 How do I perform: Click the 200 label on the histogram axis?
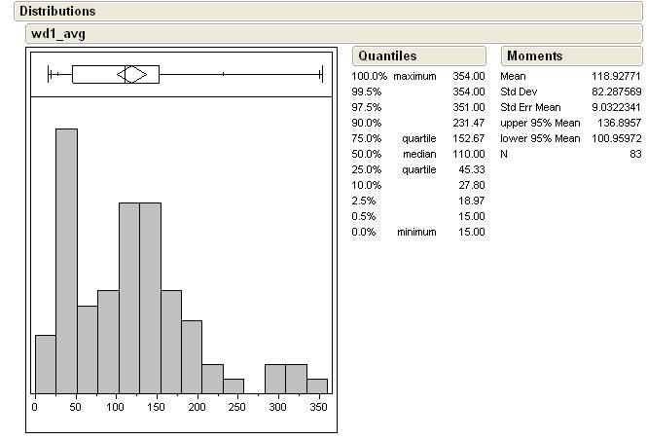click(198, 406)
